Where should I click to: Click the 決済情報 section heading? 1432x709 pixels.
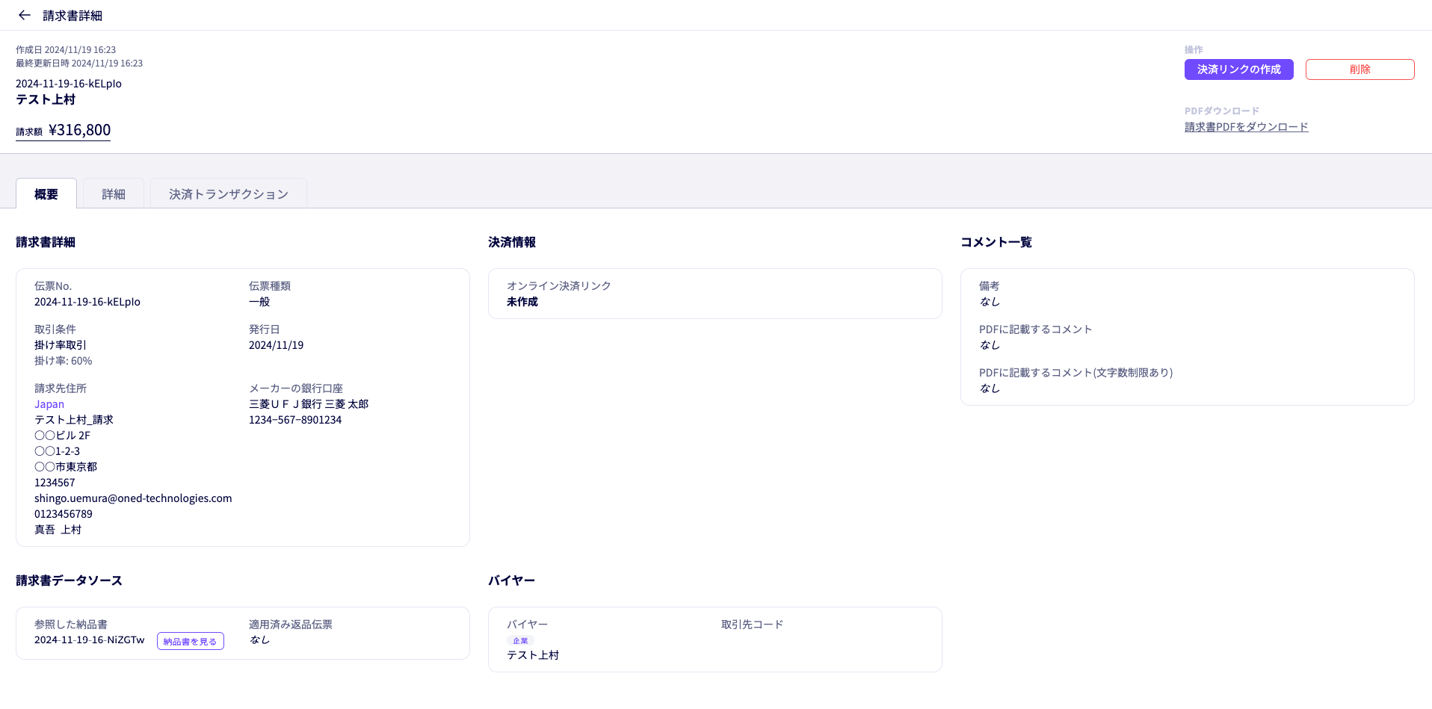click(512, 242)
